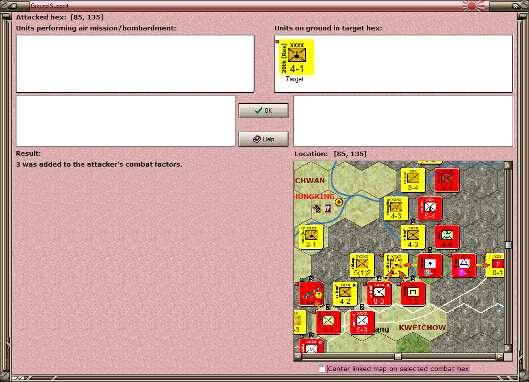Image resolution: width=529 pixels, height=382 pixels.
Task: Open the Help button
Action: [264, 139]
